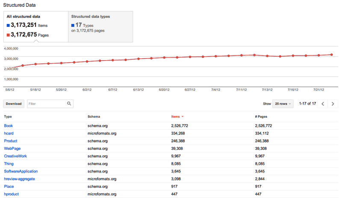Image resolution: width=342 pixels, height=198 pixels.
Task: Open the hreview-aggregate type link
Action: 19,179
